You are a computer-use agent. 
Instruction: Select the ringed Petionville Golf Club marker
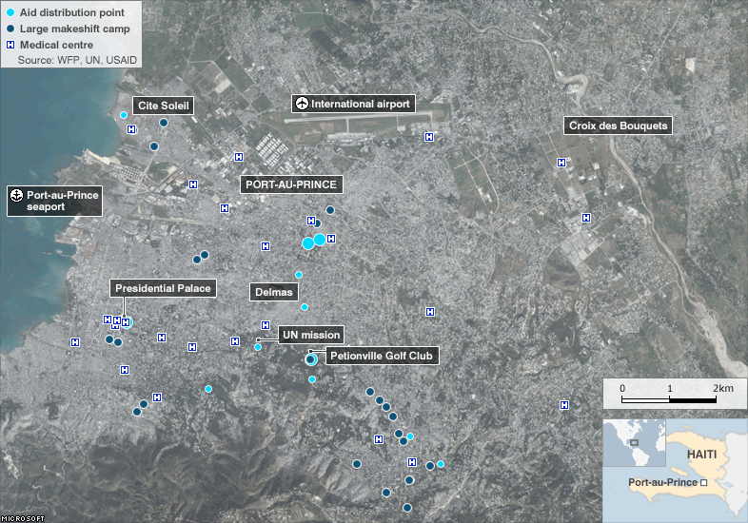(x=310, y=359)
